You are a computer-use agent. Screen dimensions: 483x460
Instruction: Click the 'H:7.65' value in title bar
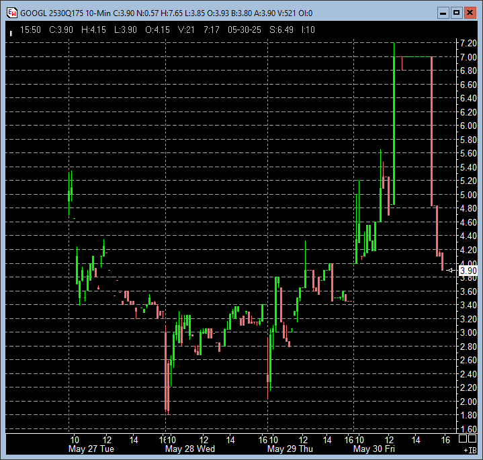(x=172, y=13)
